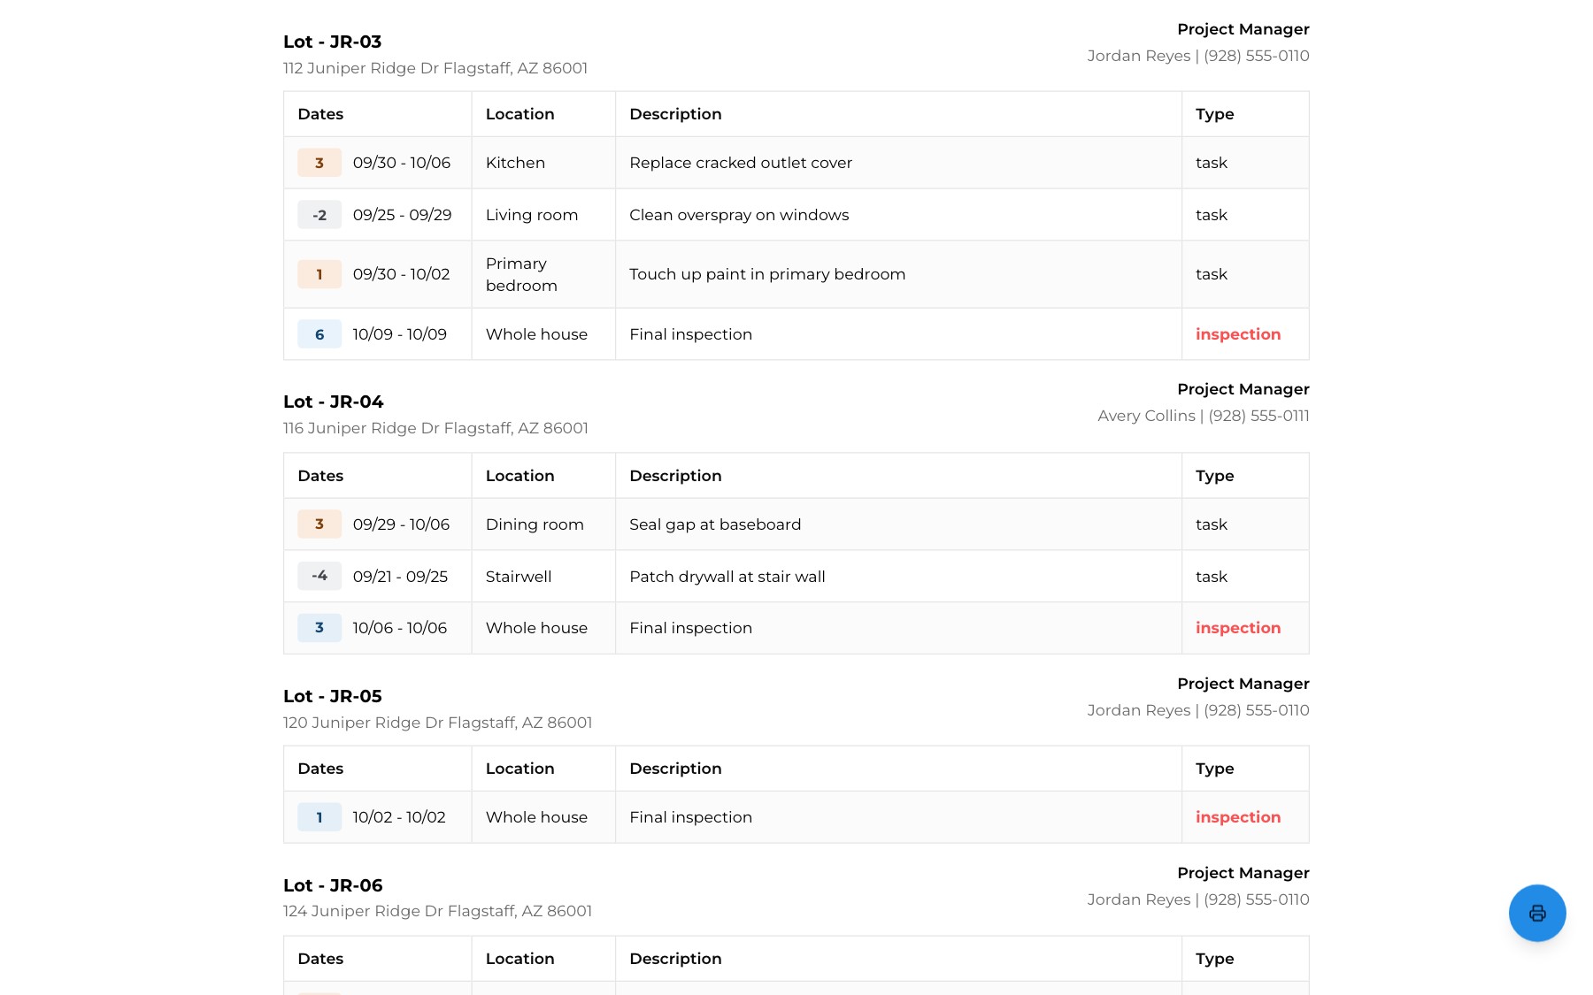Select the Lot - JR-03 heading

[x=332, y=42]
